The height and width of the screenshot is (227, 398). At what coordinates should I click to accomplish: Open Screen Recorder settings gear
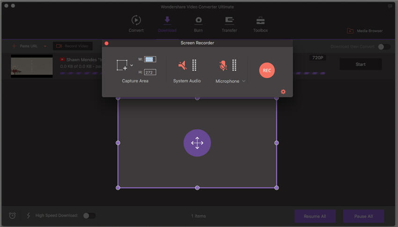[x=283, y=92]
